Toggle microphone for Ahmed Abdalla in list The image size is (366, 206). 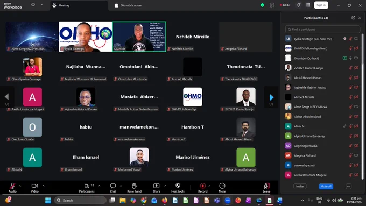coord(350,97)
